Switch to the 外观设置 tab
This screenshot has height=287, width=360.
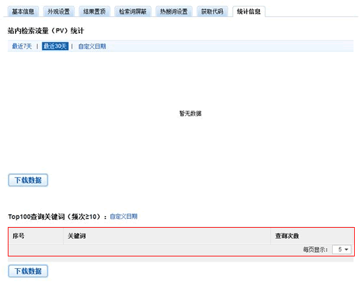pyautogui.click(x=58, y=12)
